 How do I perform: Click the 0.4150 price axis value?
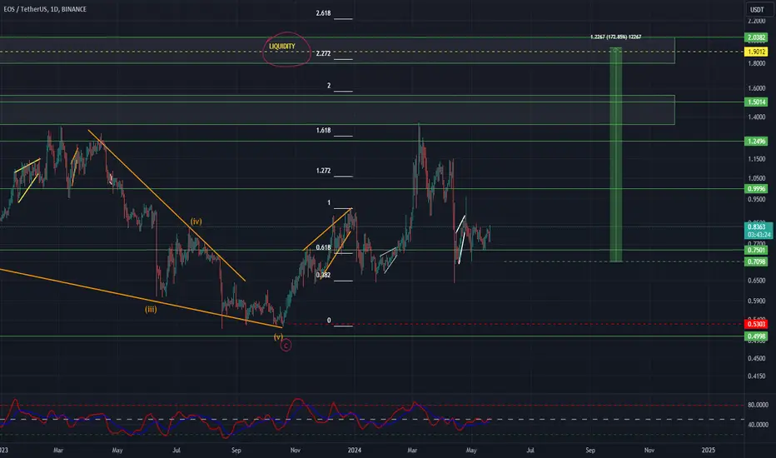click(x=757, y=376)
